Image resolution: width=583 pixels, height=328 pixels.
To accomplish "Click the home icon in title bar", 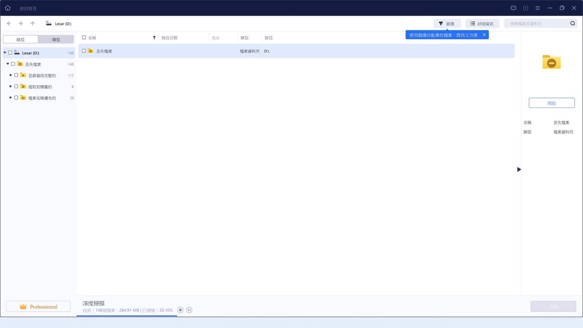I will point(7,8).
